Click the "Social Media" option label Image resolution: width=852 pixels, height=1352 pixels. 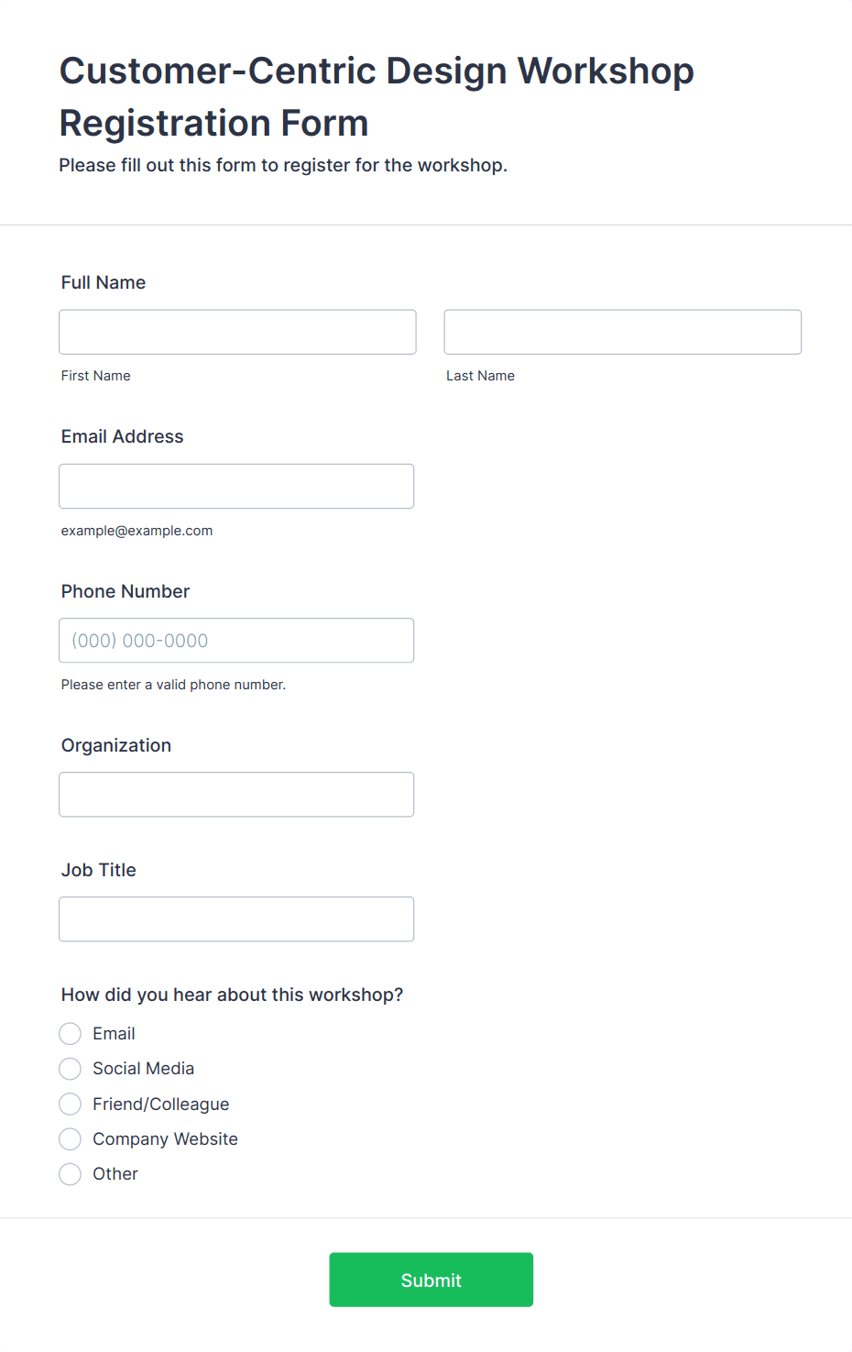(x=144, y=1069)
